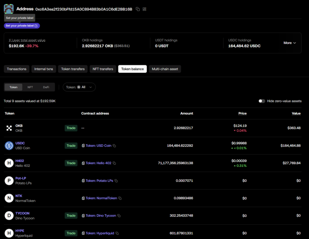
Task: Switch asset view to DeFi
Action: 46,87
